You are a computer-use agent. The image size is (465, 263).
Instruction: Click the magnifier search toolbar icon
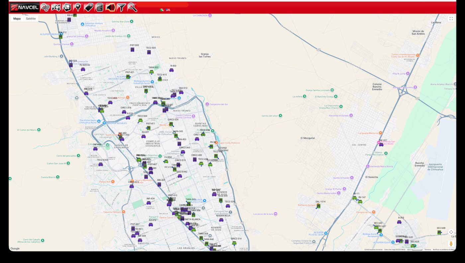click(x=132, y=7)
